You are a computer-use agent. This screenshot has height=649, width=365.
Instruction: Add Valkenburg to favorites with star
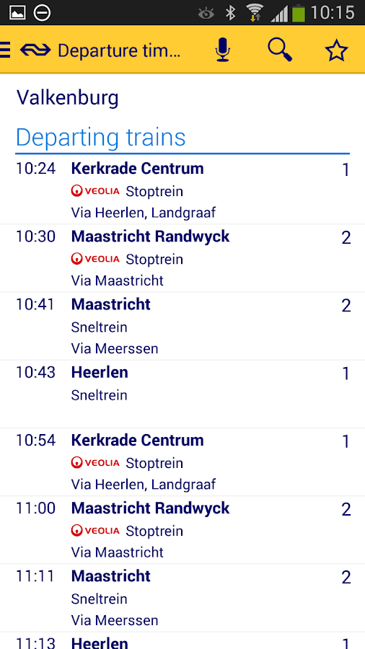click(336, 50)
